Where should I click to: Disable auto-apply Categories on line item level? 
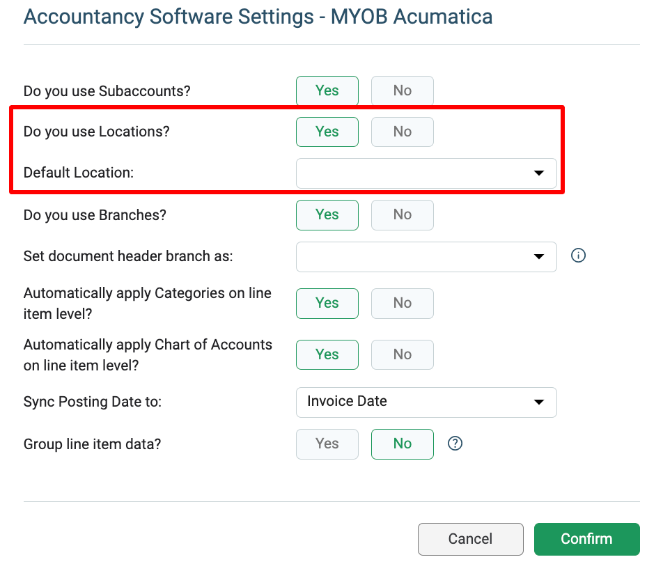pyautogui.click(x=402, y=303)
